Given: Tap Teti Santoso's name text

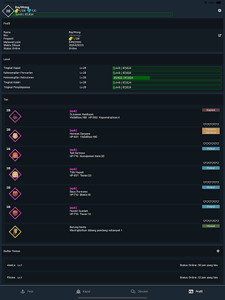Looking at the screenshot, I should point(77,153).
